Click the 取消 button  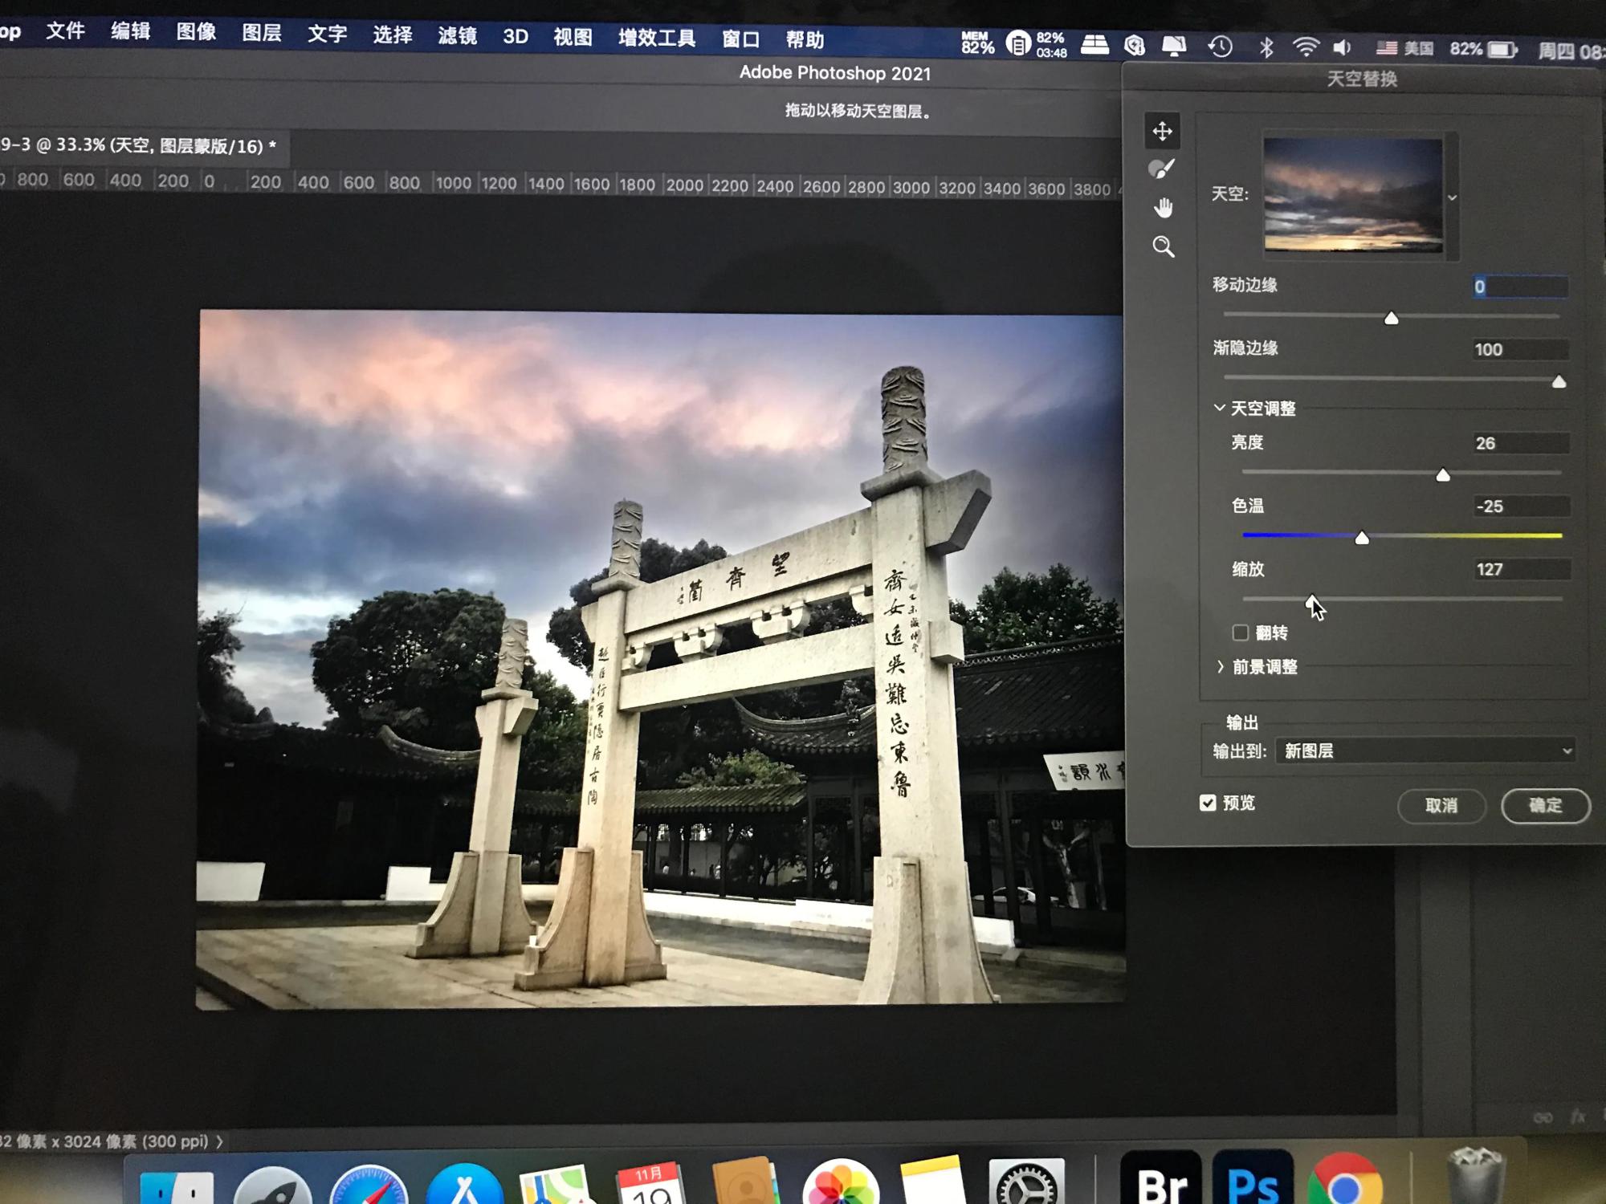pyautogui.click(x=1441, y=805)
